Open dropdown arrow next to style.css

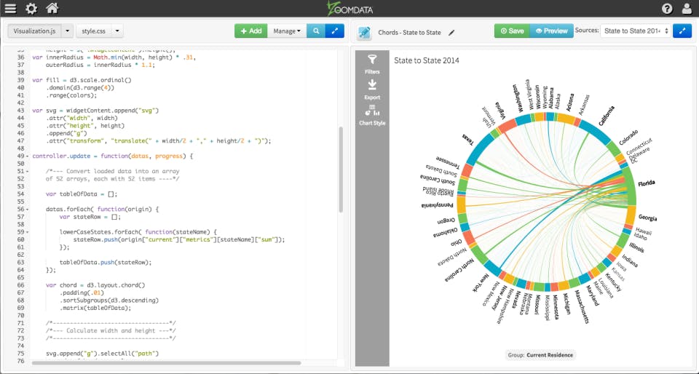tap(117, 31)
